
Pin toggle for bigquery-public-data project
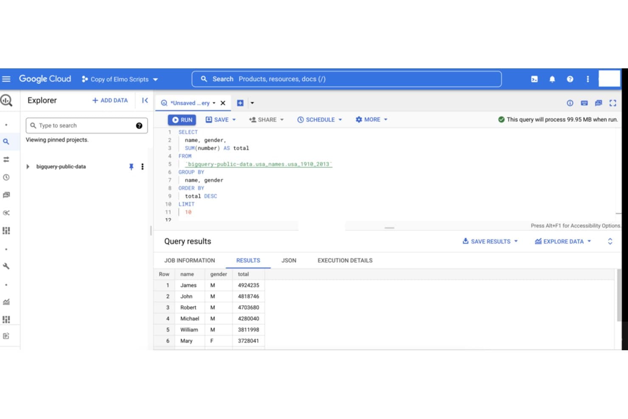pyautogui.click(x=131, y=167)
